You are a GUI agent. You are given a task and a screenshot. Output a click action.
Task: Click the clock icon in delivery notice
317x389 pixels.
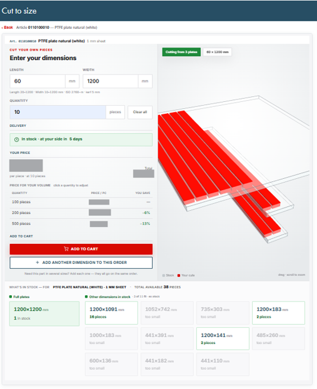17,139
